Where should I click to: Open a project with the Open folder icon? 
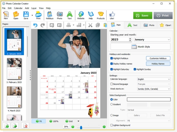click(16, 15)
